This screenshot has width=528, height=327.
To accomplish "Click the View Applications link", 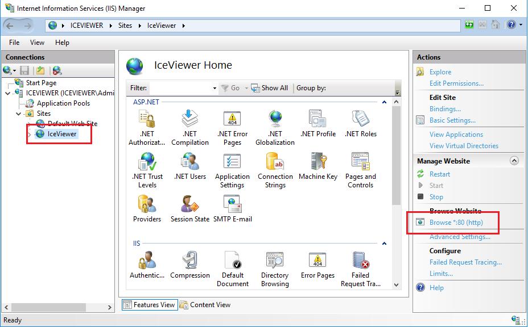I will pyautogui.click(x=456, y=135).
